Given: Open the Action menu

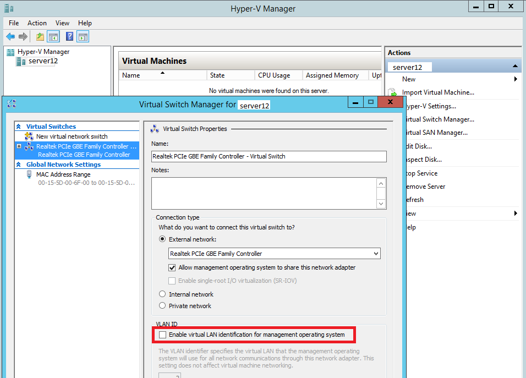Looking at the screenshot, I should click(x=37, y=23).
